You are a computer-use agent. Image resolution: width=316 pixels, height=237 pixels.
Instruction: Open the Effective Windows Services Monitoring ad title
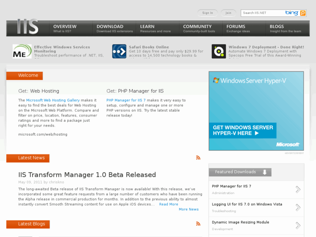pos(62,49)
